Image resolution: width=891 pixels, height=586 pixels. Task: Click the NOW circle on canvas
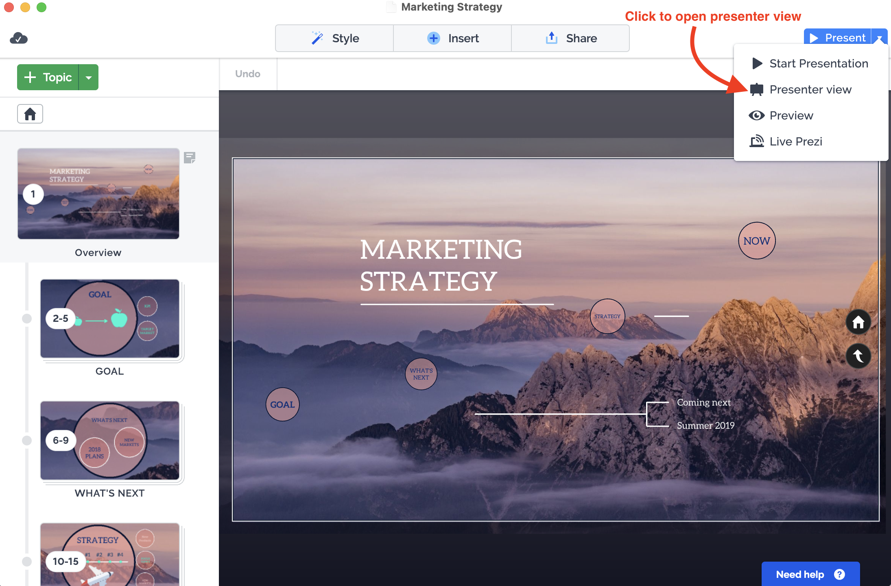click(756, 241)
